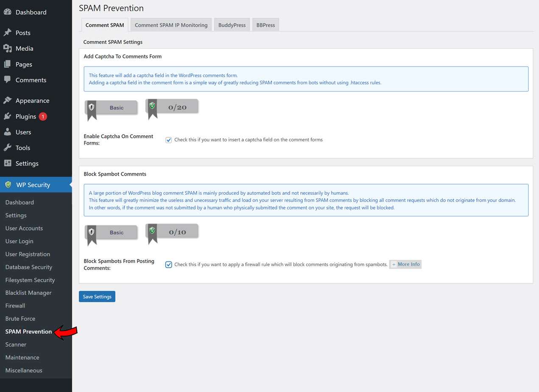The width and height of the screenshot is (539, 392).
Task: Click the Plugins update count badge
Action: (43, 116)
